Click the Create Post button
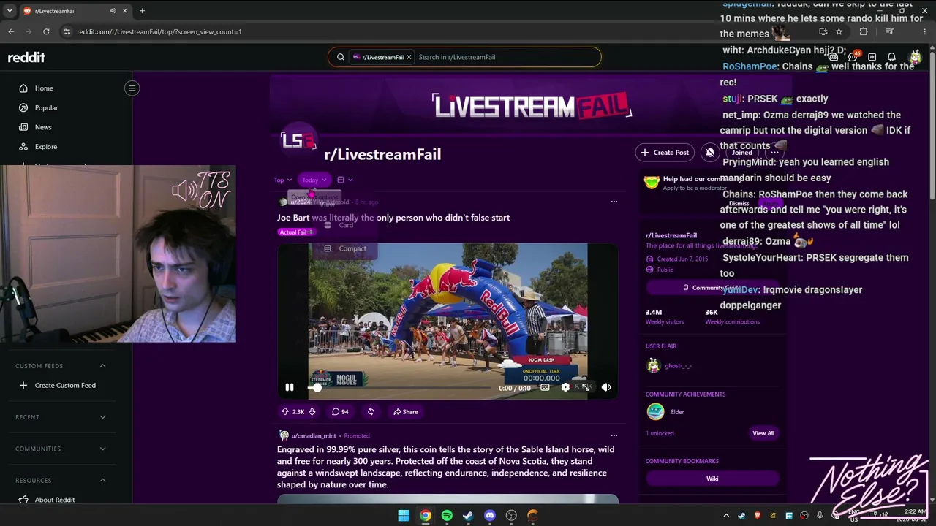Image resolution: width=936 pixels, height=526 pixels. tap(665, 153)
